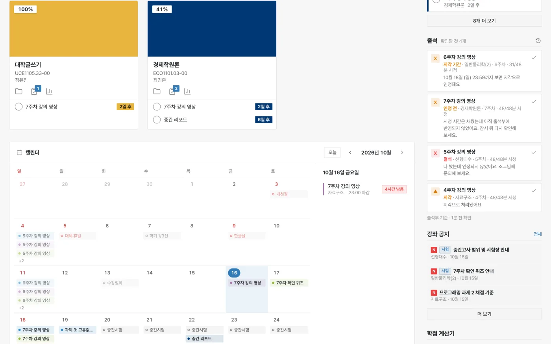551x344 pixels.
Task: Go to next month in calendar
Action: coord(402,153)
